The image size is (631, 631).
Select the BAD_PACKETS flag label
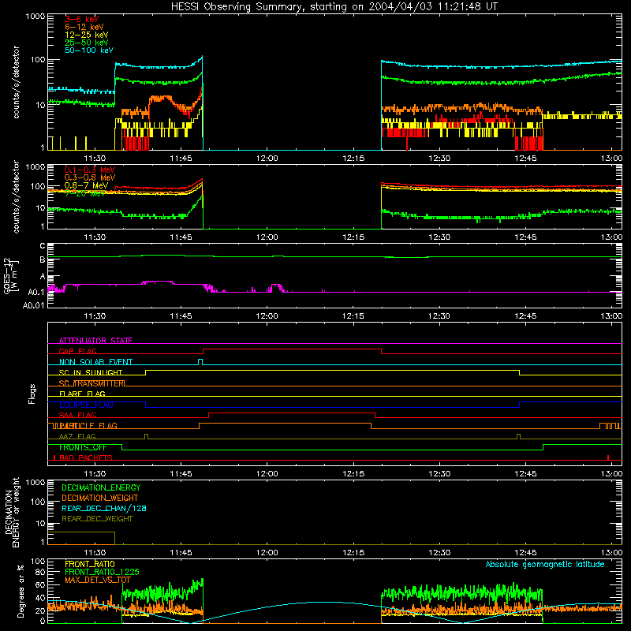point(86,457)
